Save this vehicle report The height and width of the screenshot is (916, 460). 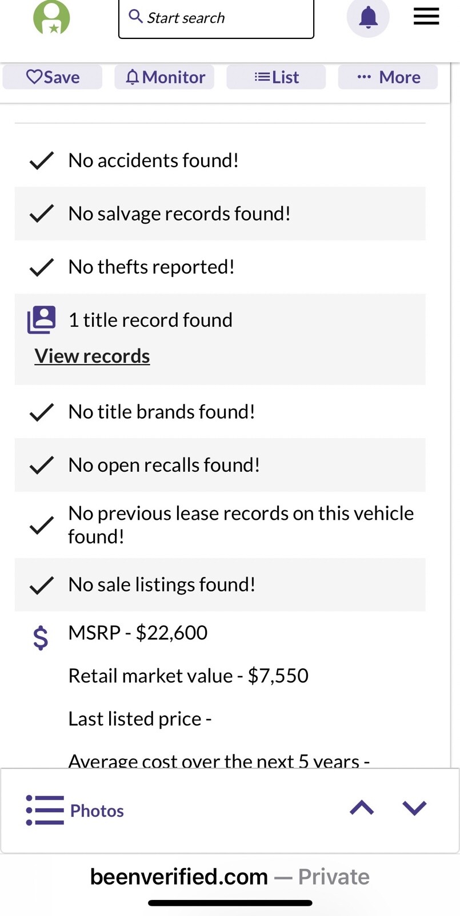click(53, 77)
